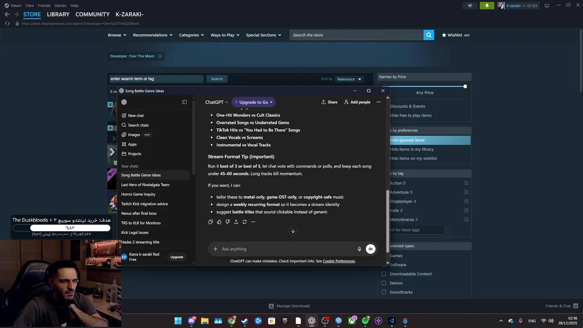Open the ChatGPT model selector dropdown
583x328 pixels.
tap(216, 102)
